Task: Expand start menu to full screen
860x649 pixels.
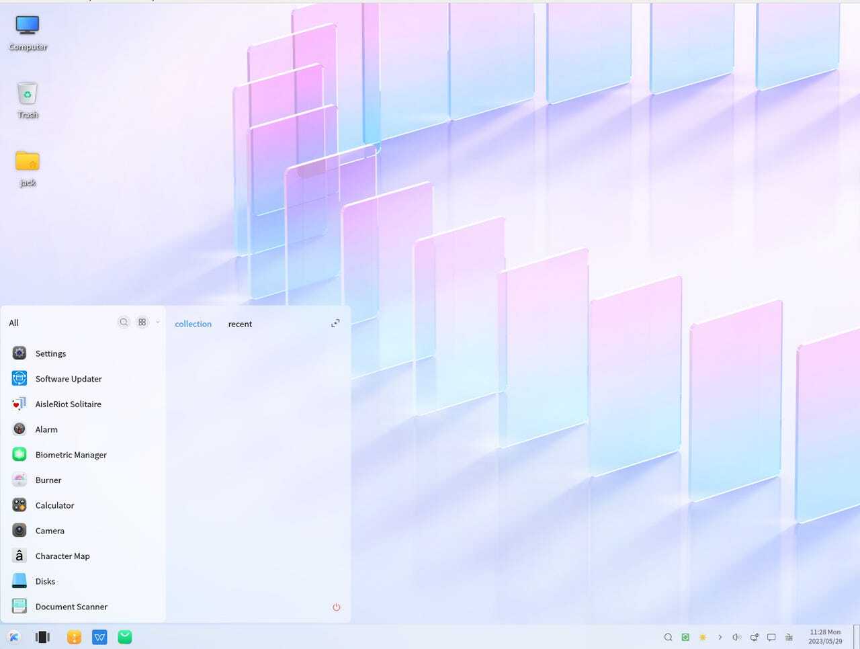Action: point(335,324)
